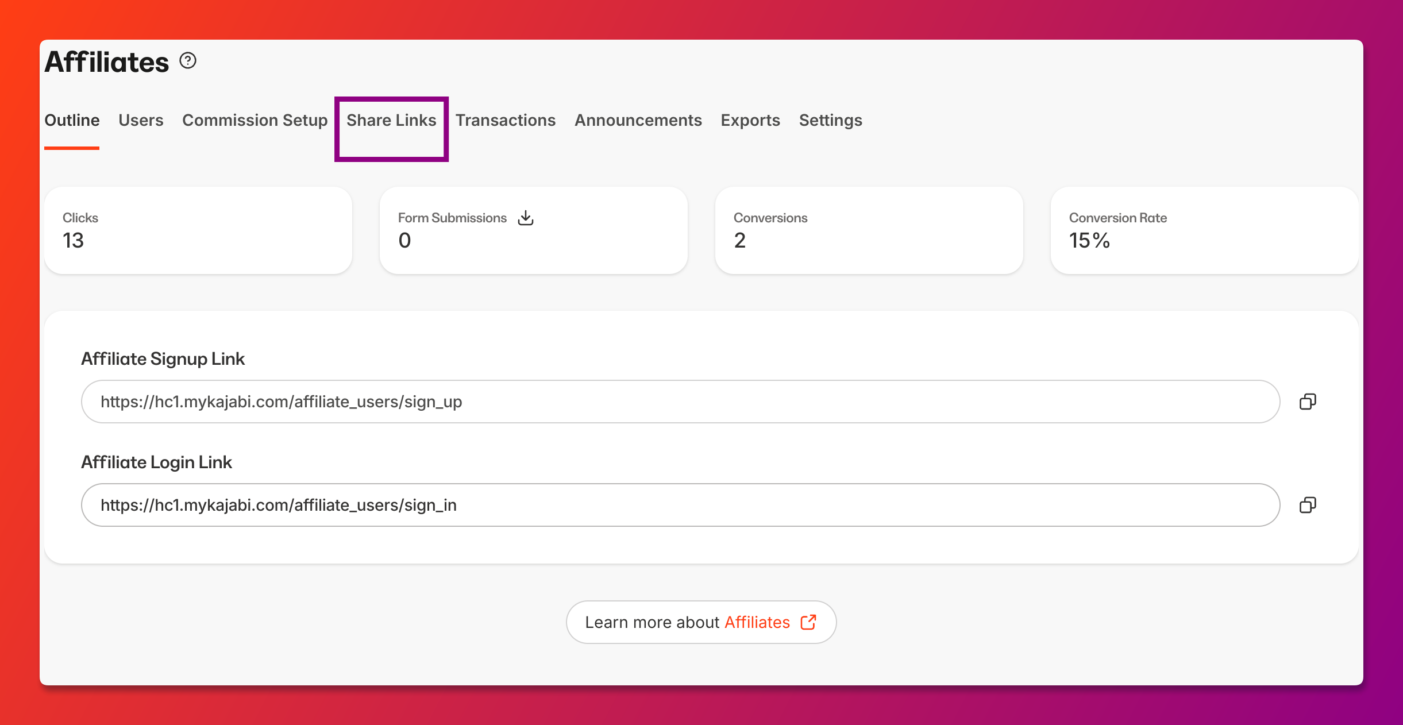View the Announcements tab
This screenshot has width=1403, height=725.
(x=638, y=120)
